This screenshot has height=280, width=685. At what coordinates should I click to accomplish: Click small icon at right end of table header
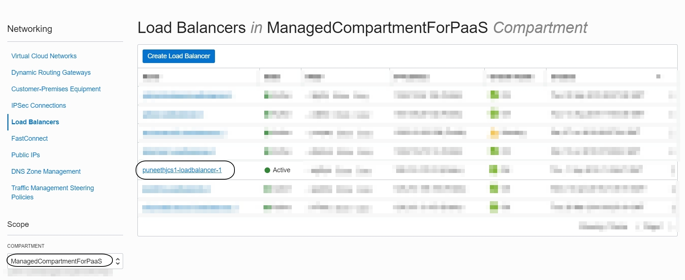coord(658,77)
